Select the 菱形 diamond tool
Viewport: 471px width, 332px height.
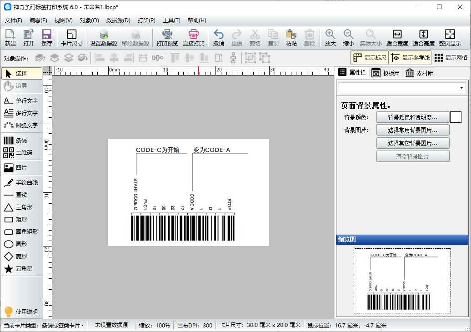click(x=22, y=257)
